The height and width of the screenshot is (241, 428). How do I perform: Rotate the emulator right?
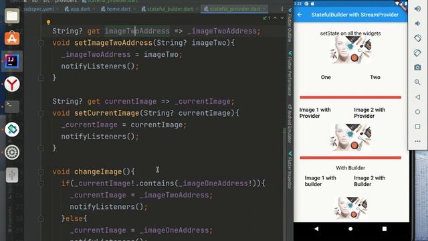(x=417, y=53)
